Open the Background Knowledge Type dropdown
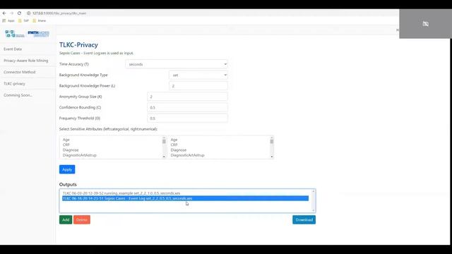The height and width of the screenshot is (254, 452). click(x=198, y=75)
